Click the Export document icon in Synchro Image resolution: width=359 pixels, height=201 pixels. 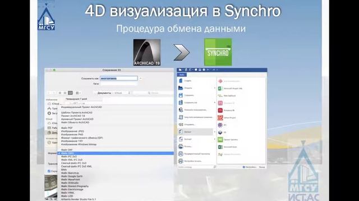coord(181,139)
